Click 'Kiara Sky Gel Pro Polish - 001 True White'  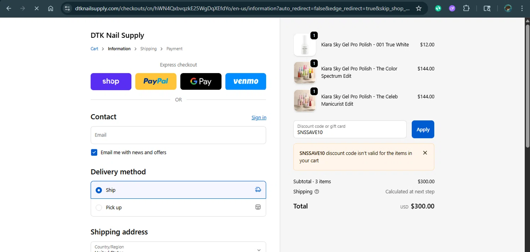pyautogui.click(x=365, y=45)
